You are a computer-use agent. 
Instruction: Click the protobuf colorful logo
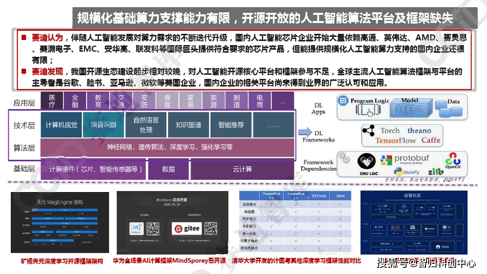pos(386,160)
